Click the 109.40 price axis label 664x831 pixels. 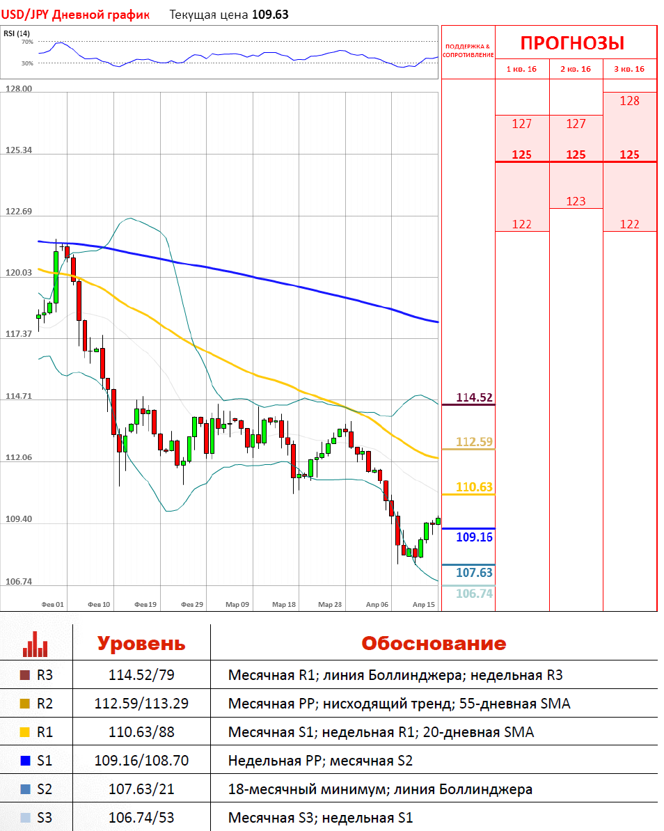(19, 519)
